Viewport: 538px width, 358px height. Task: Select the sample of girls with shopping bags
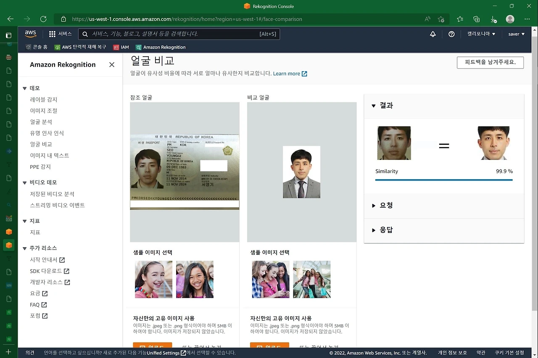pyautogui.click(x=312, y=280)
